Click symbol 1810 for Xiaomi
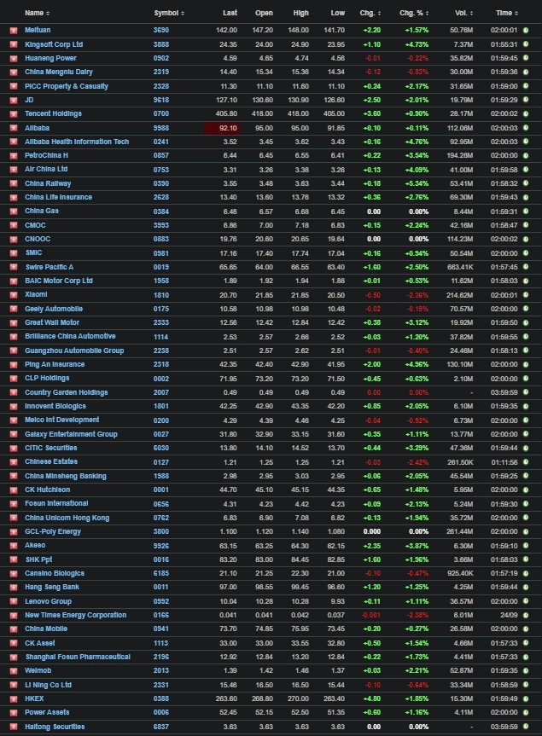This screenshot has height=736, width=542. click(161, 295)
